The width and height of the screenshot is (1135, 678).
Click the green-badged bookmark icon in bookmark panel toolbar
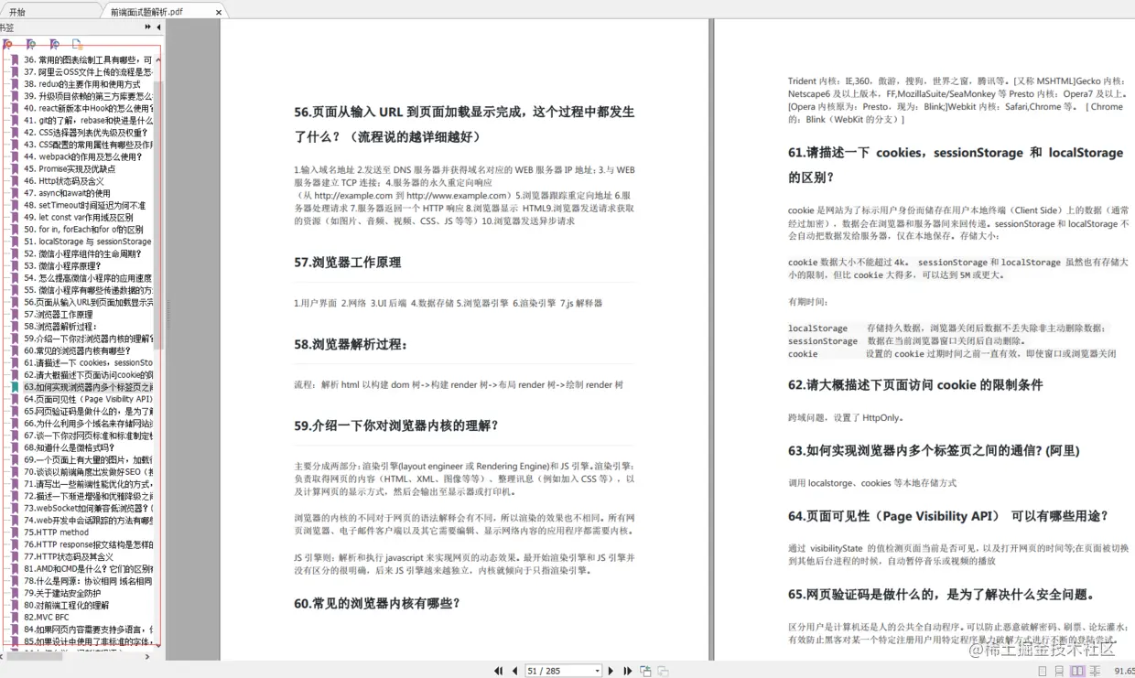pos(31,44)
